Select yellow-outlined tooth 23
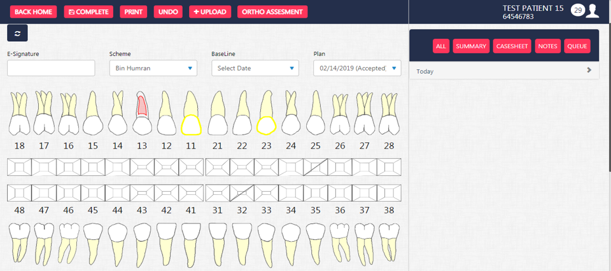The height and width of the screenshot is (271, 611). click(x=267, y=113)
